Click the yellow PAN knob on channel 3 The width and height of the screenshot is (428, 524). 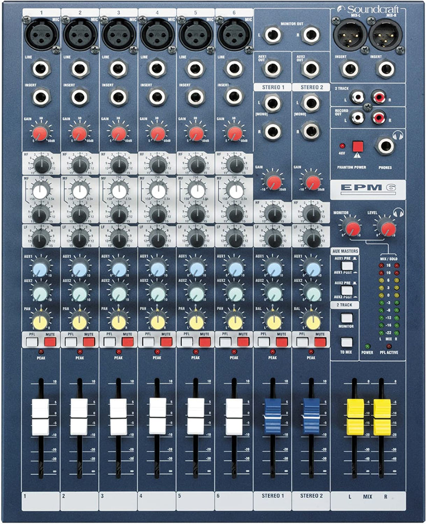pyautogui.click(x=119, y=322)
